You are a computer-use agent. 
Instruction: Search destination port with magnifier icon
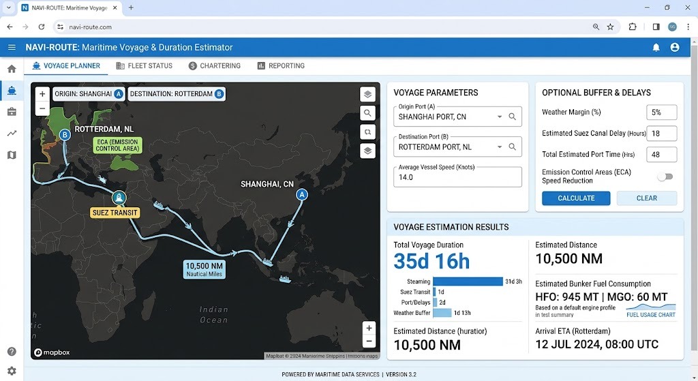[513, 147]
